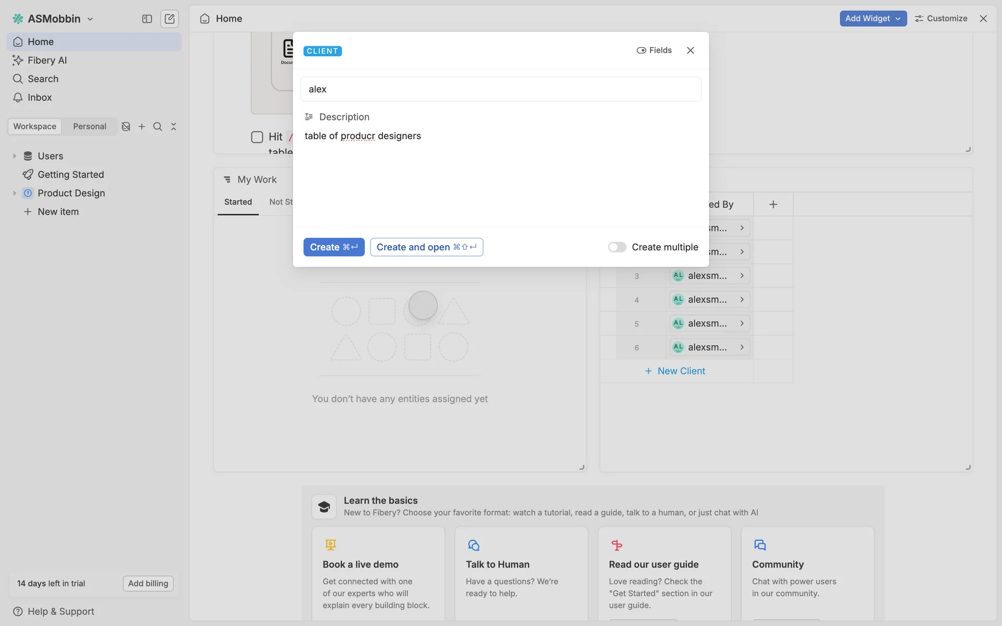Image resolution: width=1002 pixels, height=626 pixels.
Task: Collapse all sidebar items icon
Action: (174, 127)
